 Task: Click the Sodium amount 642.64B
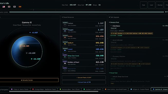coord(100,43)
